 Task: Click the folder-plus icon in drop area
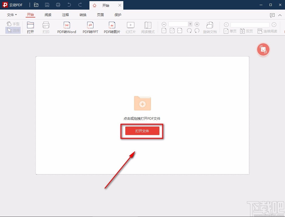(142, 103)
